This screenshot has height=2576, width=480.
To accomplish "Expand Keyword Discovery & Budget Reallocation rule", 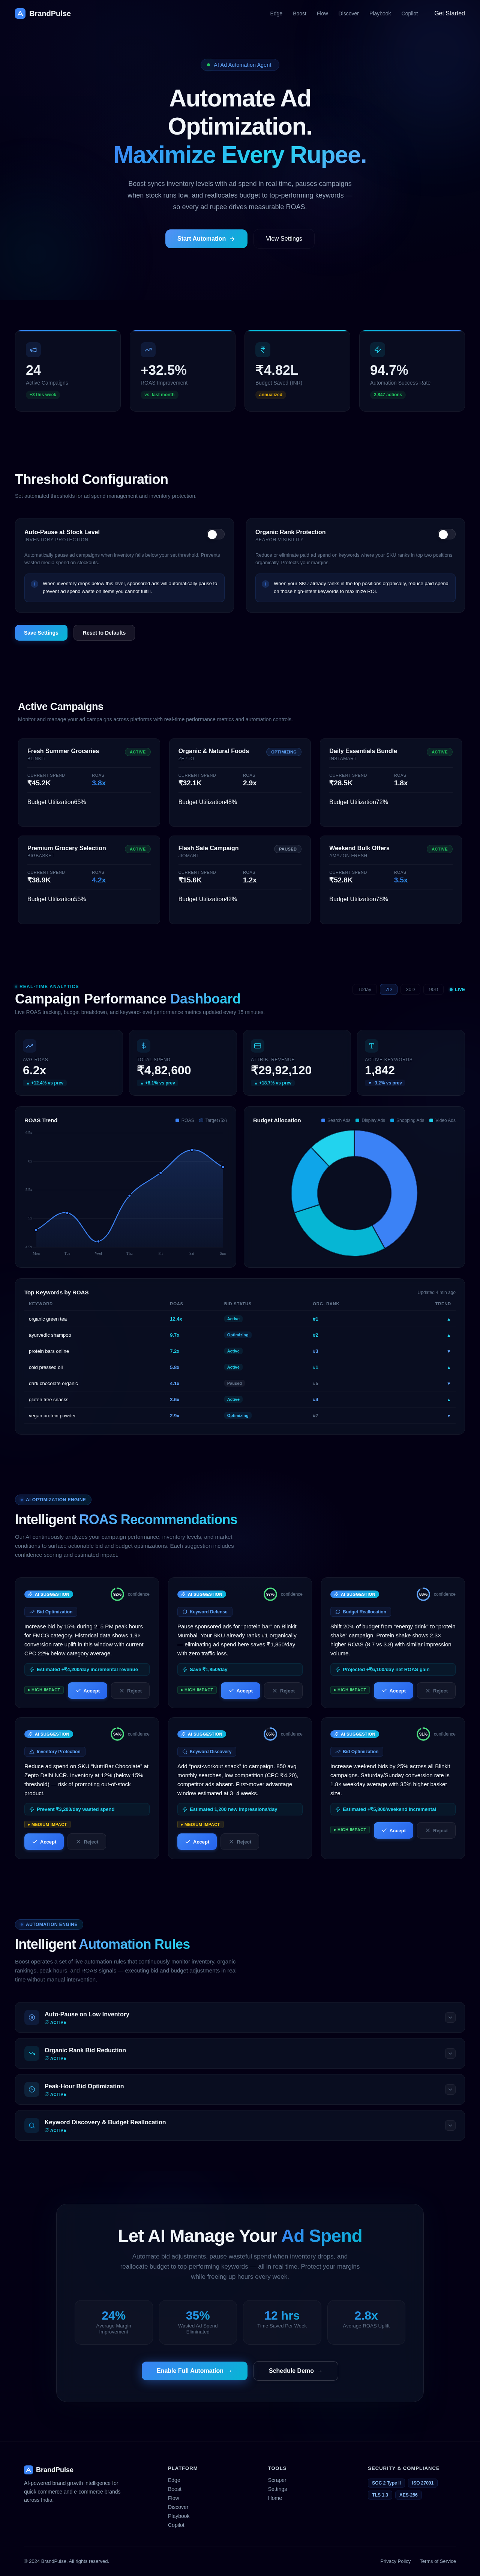I will click(450, 2125).
